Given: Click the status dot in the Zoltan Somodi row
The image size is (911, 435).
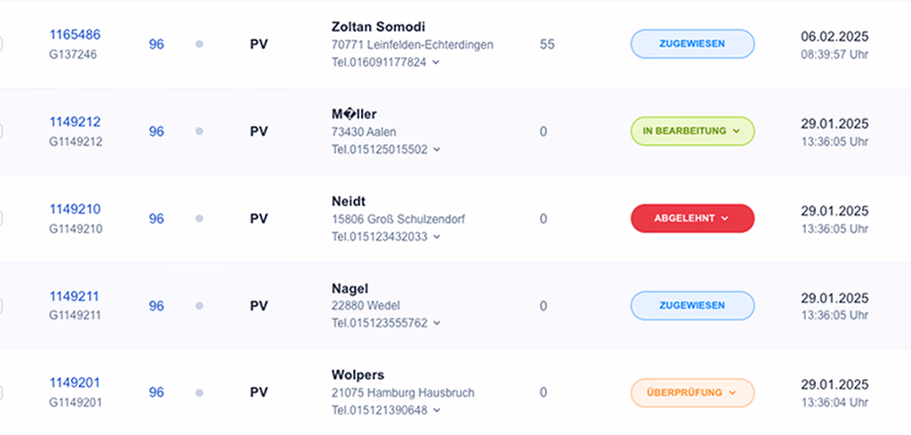Looking at the screenshot, I should click(x=199, y=44).
